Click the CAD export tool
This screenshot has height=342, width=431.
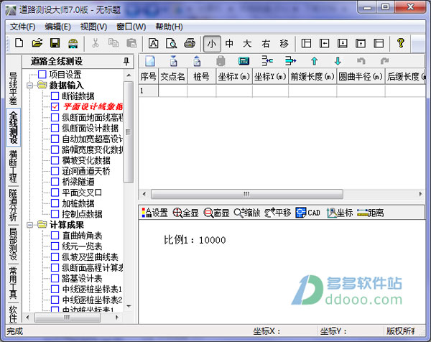click(x=308, y=213)
